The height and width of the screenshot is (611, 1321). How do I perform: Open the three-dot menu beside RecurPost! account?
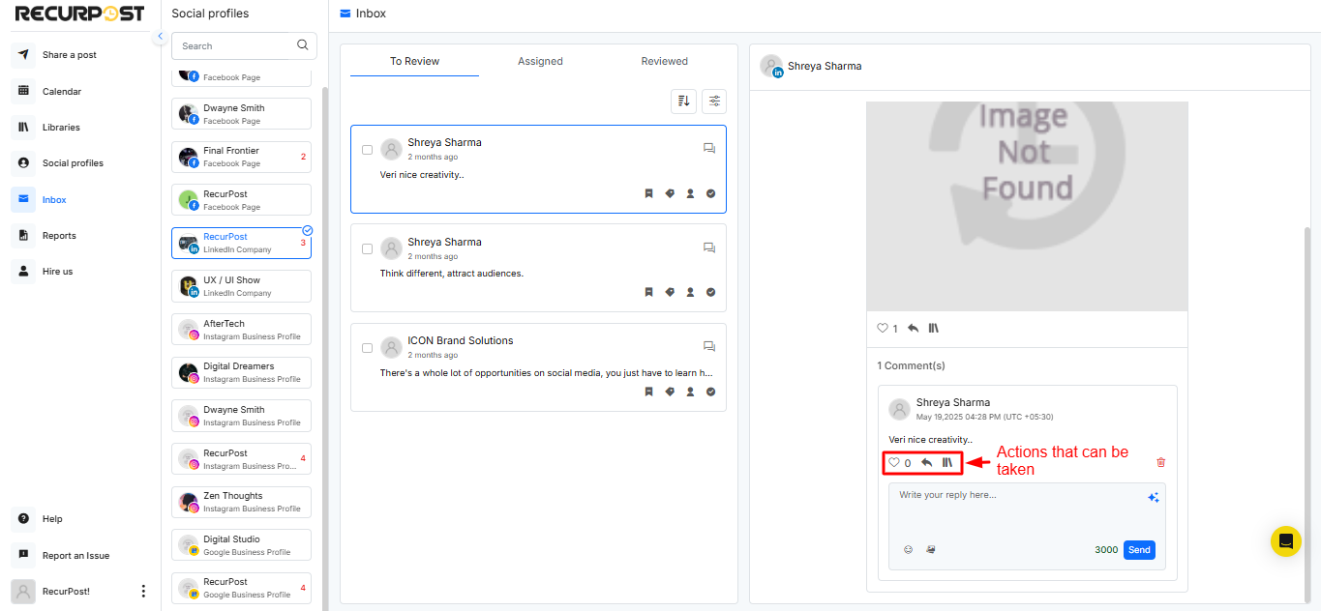coord(143,591)
